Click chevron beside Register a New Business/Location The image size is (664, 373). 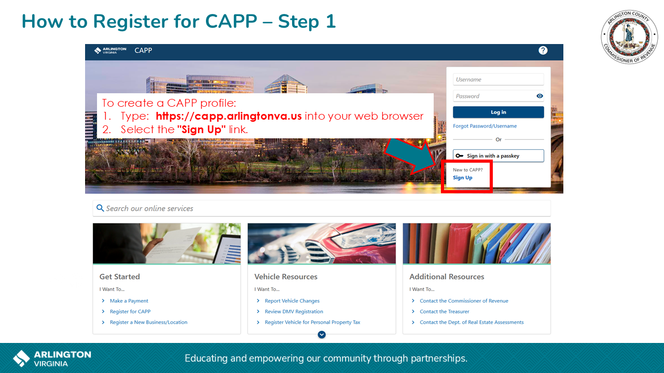pyautogui.click(x=104, y=322)
